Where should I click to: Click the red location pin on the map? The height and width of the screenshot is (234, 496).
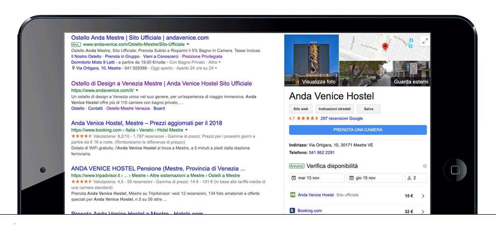(385, 47)
